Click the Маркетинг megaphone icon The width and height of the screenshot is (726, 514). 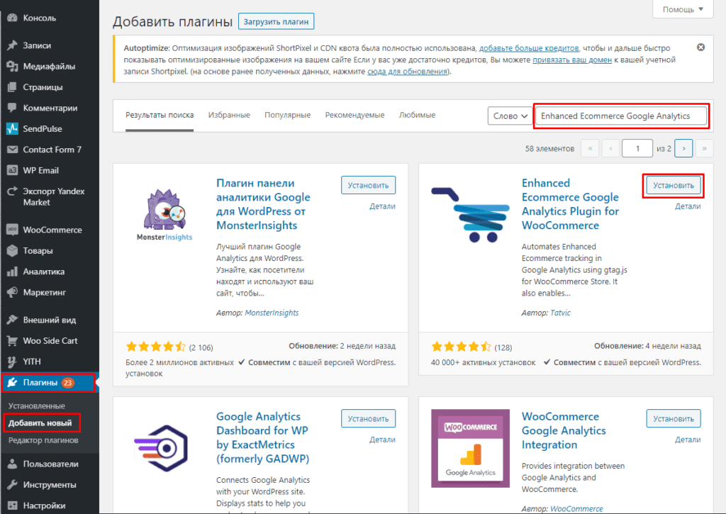(x=13, y=292)
